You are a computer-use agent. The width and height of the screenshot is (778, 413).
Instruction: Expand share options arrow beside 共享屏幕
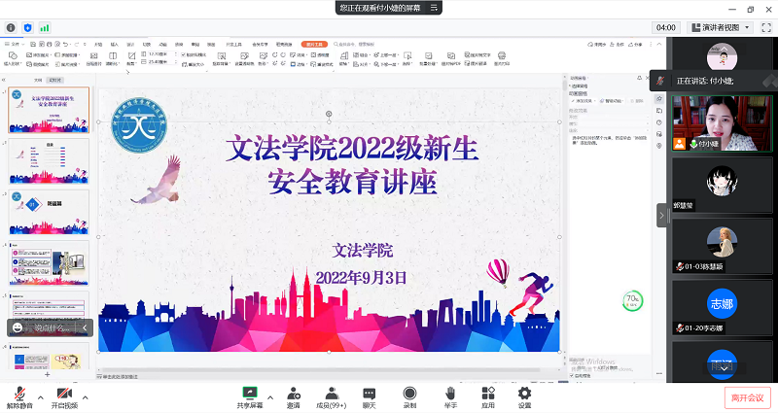(x=269, y=396)
